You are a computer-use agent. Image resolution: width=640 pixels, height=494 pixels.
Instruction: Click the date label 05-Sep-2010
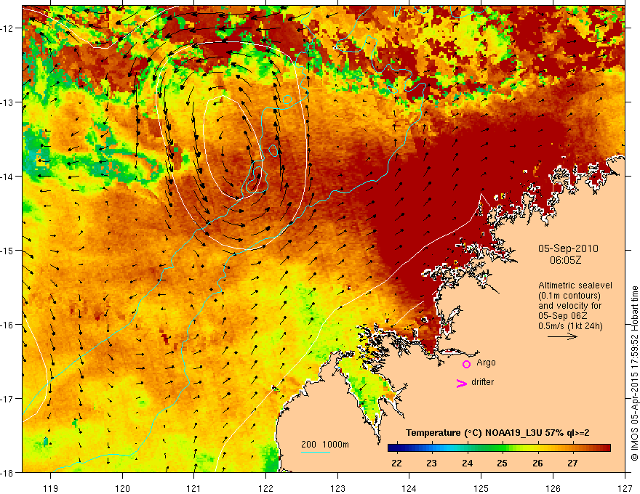pyautogui.click(x=568, y=248)
